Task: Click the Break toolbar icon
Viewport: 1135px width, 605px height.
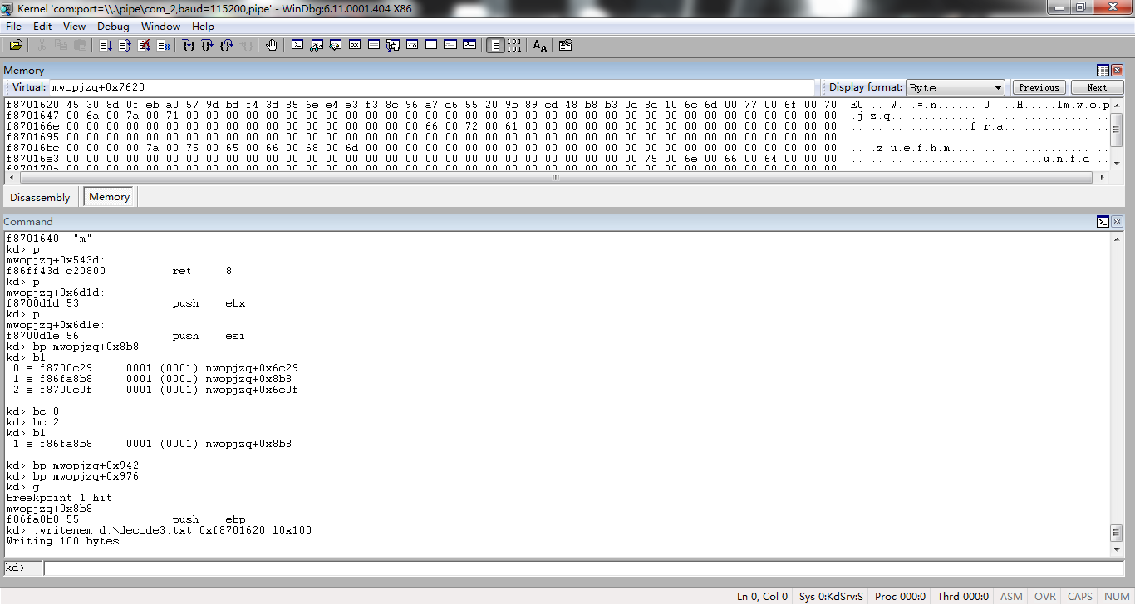Action: click(x=164, y=45)
